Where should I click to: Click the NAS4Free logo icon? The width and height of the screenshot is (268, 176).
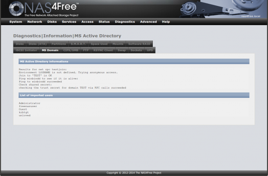click(16, 9)
